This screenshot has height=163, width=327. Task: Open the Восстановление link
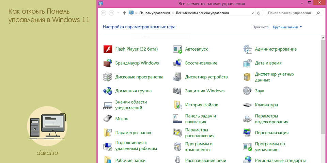201,63
